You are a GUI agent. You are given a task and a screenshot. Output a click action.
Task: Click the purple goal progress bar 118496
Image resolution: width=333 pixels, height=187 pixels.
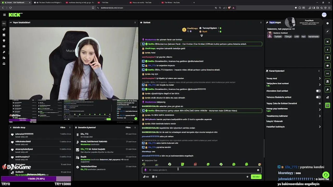[x=36, y=179]
